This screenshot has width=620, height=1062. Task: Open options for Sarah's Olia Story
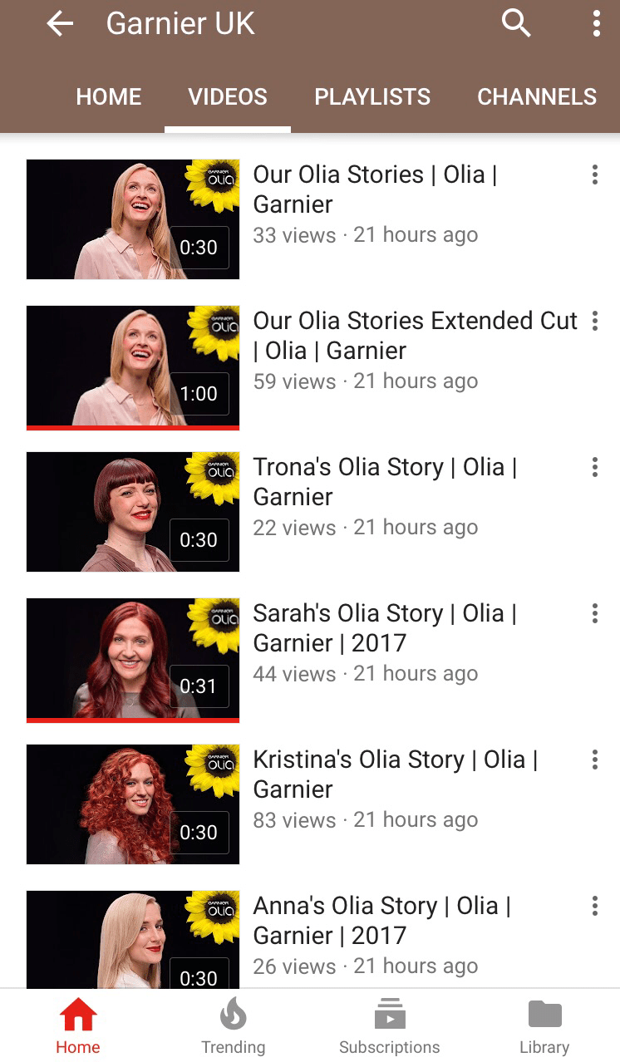click(595, 613)
